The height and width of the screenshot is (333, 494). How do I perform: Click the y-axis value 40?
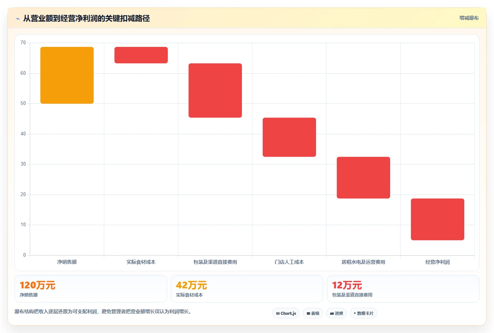point(23,134)
